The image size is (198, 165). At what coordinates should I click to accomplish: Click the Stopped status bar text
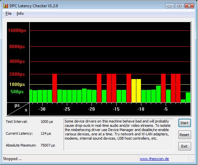point(12,159)
